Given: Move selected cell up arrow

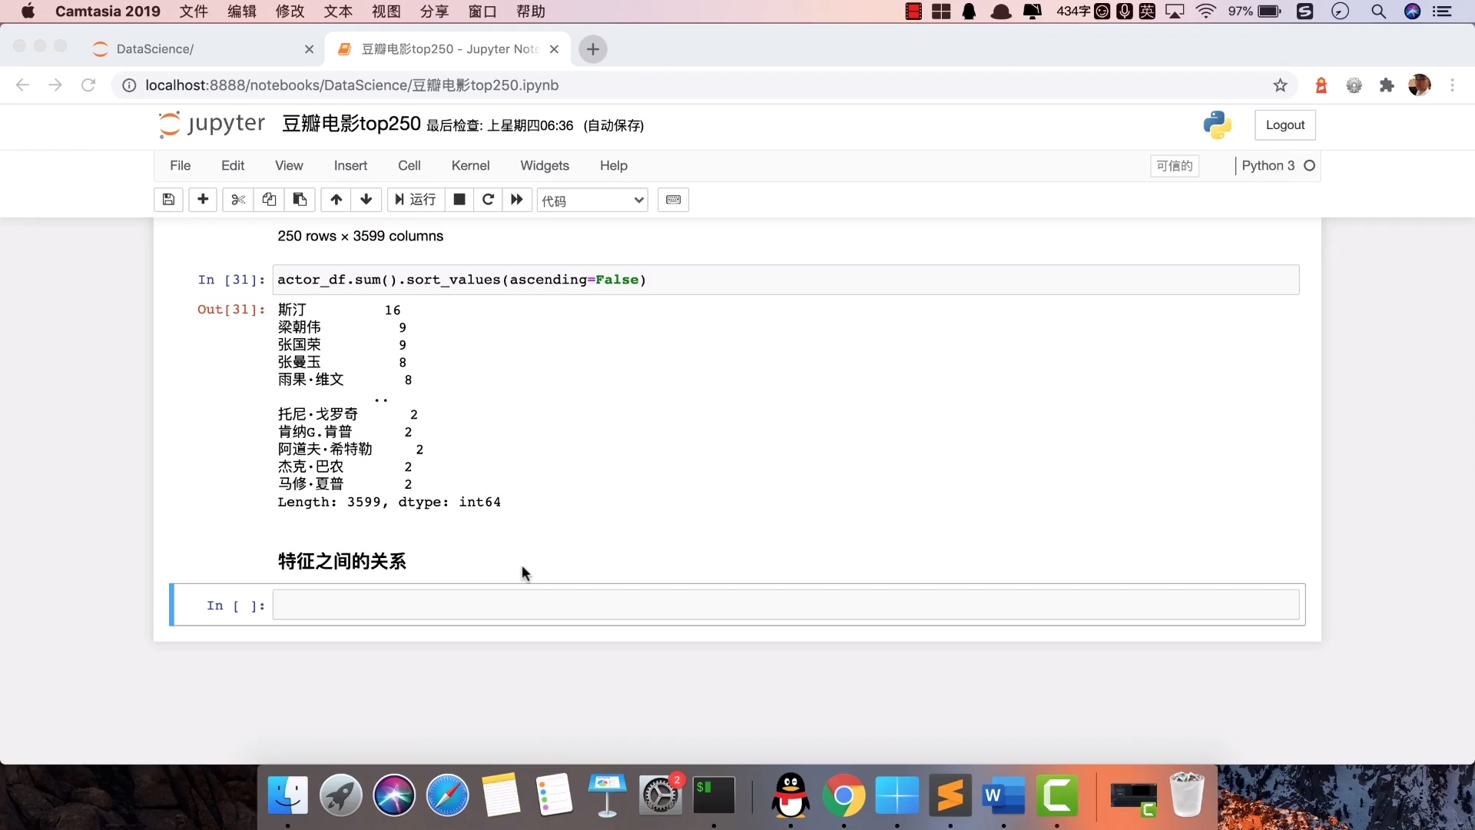Looking at the screenshot, I should click(336, 200).
